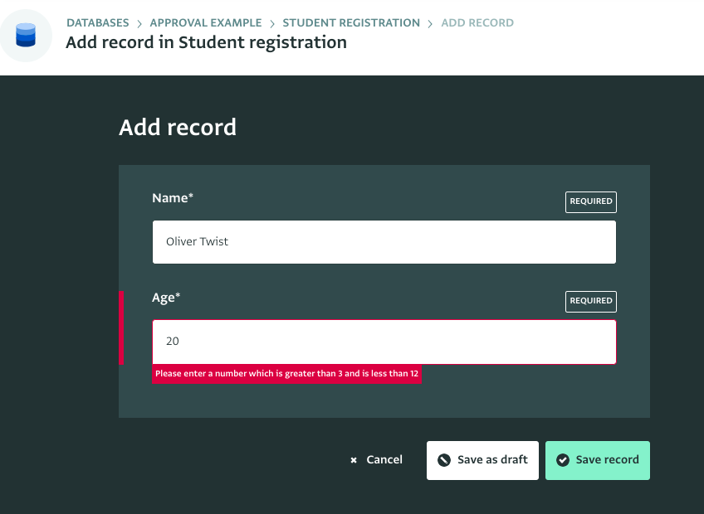Go to APPROVAL EXAMPLE breadcrumb

(206, 23)
